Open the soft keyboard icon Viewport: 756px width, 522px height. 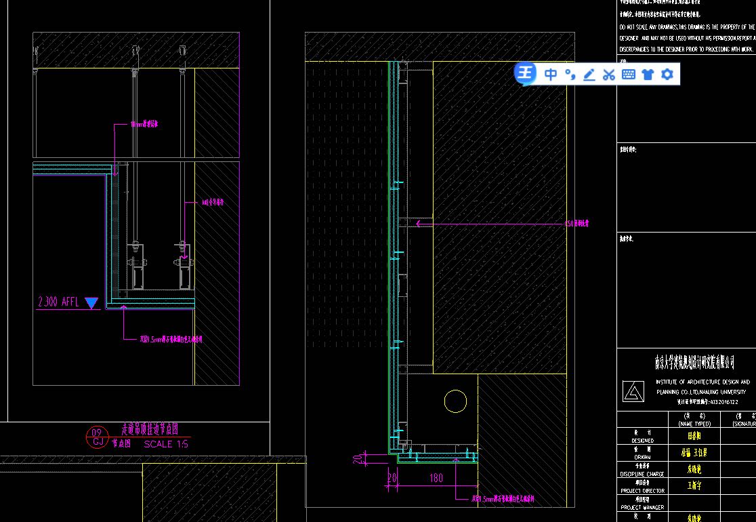628,75
